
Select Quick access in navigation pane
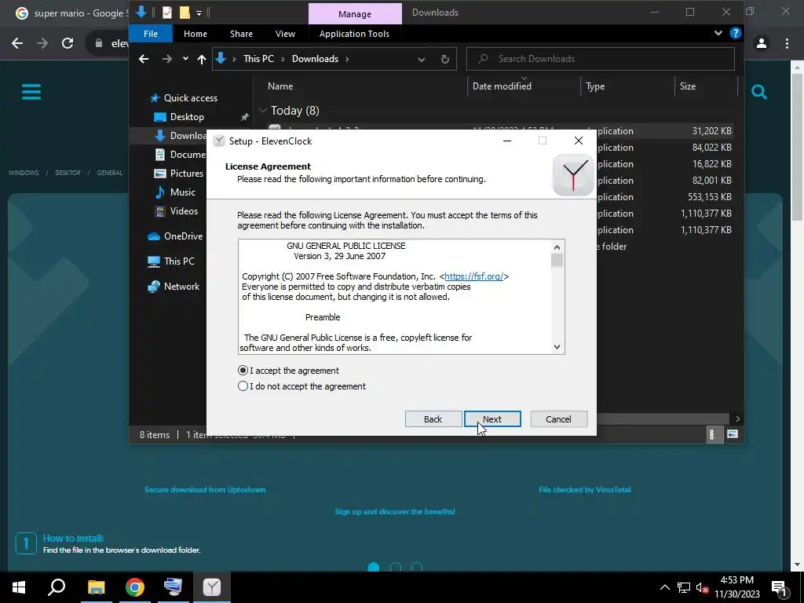pyautogui.click(x=184, y=98)
